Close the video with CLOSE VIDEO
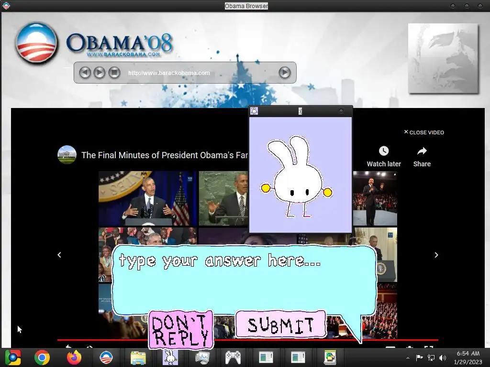The width and height of the screenshot is (490, 367). click(x=424, y=132)
